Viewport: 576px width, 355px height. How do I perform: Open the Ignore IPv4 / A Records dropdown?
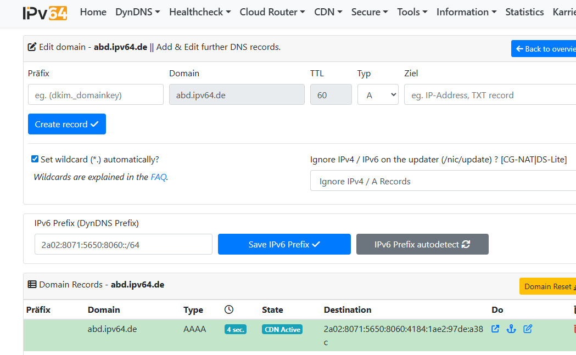point(443,181)
